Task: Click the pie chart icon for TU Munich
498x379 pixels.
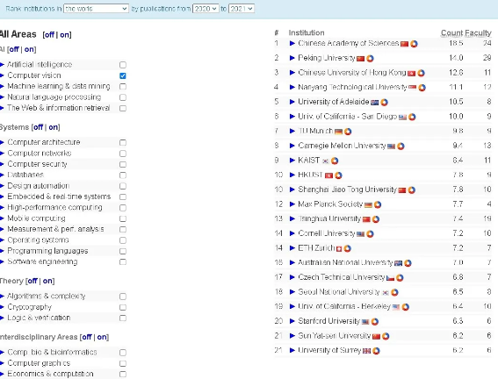Action: (x=348, y=132)
